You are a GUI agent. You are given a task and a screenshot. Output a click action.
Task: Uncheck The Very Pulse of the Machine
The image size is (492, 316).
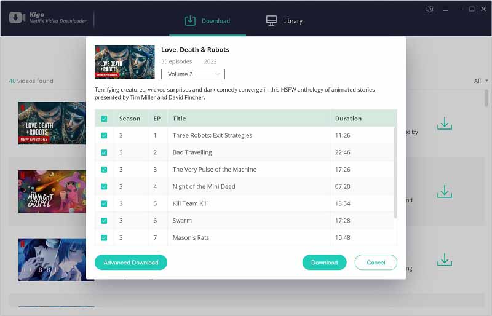(104, 170)
